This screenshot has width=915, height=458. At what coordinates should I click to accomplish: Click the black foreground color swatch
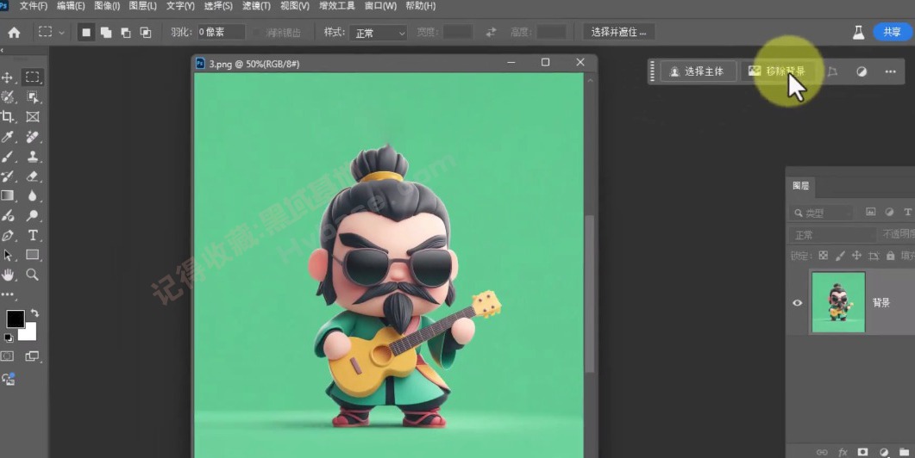tap(15, 319)
